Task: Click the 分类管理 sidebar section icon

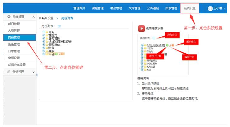Action: point(9,72)
